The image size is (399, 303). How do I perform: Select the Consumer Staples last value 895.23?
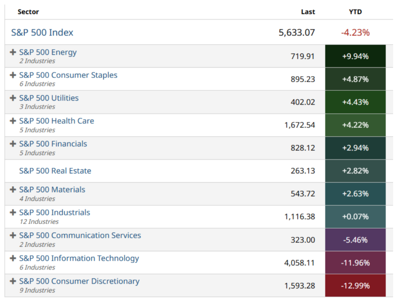tap(303, 79)
